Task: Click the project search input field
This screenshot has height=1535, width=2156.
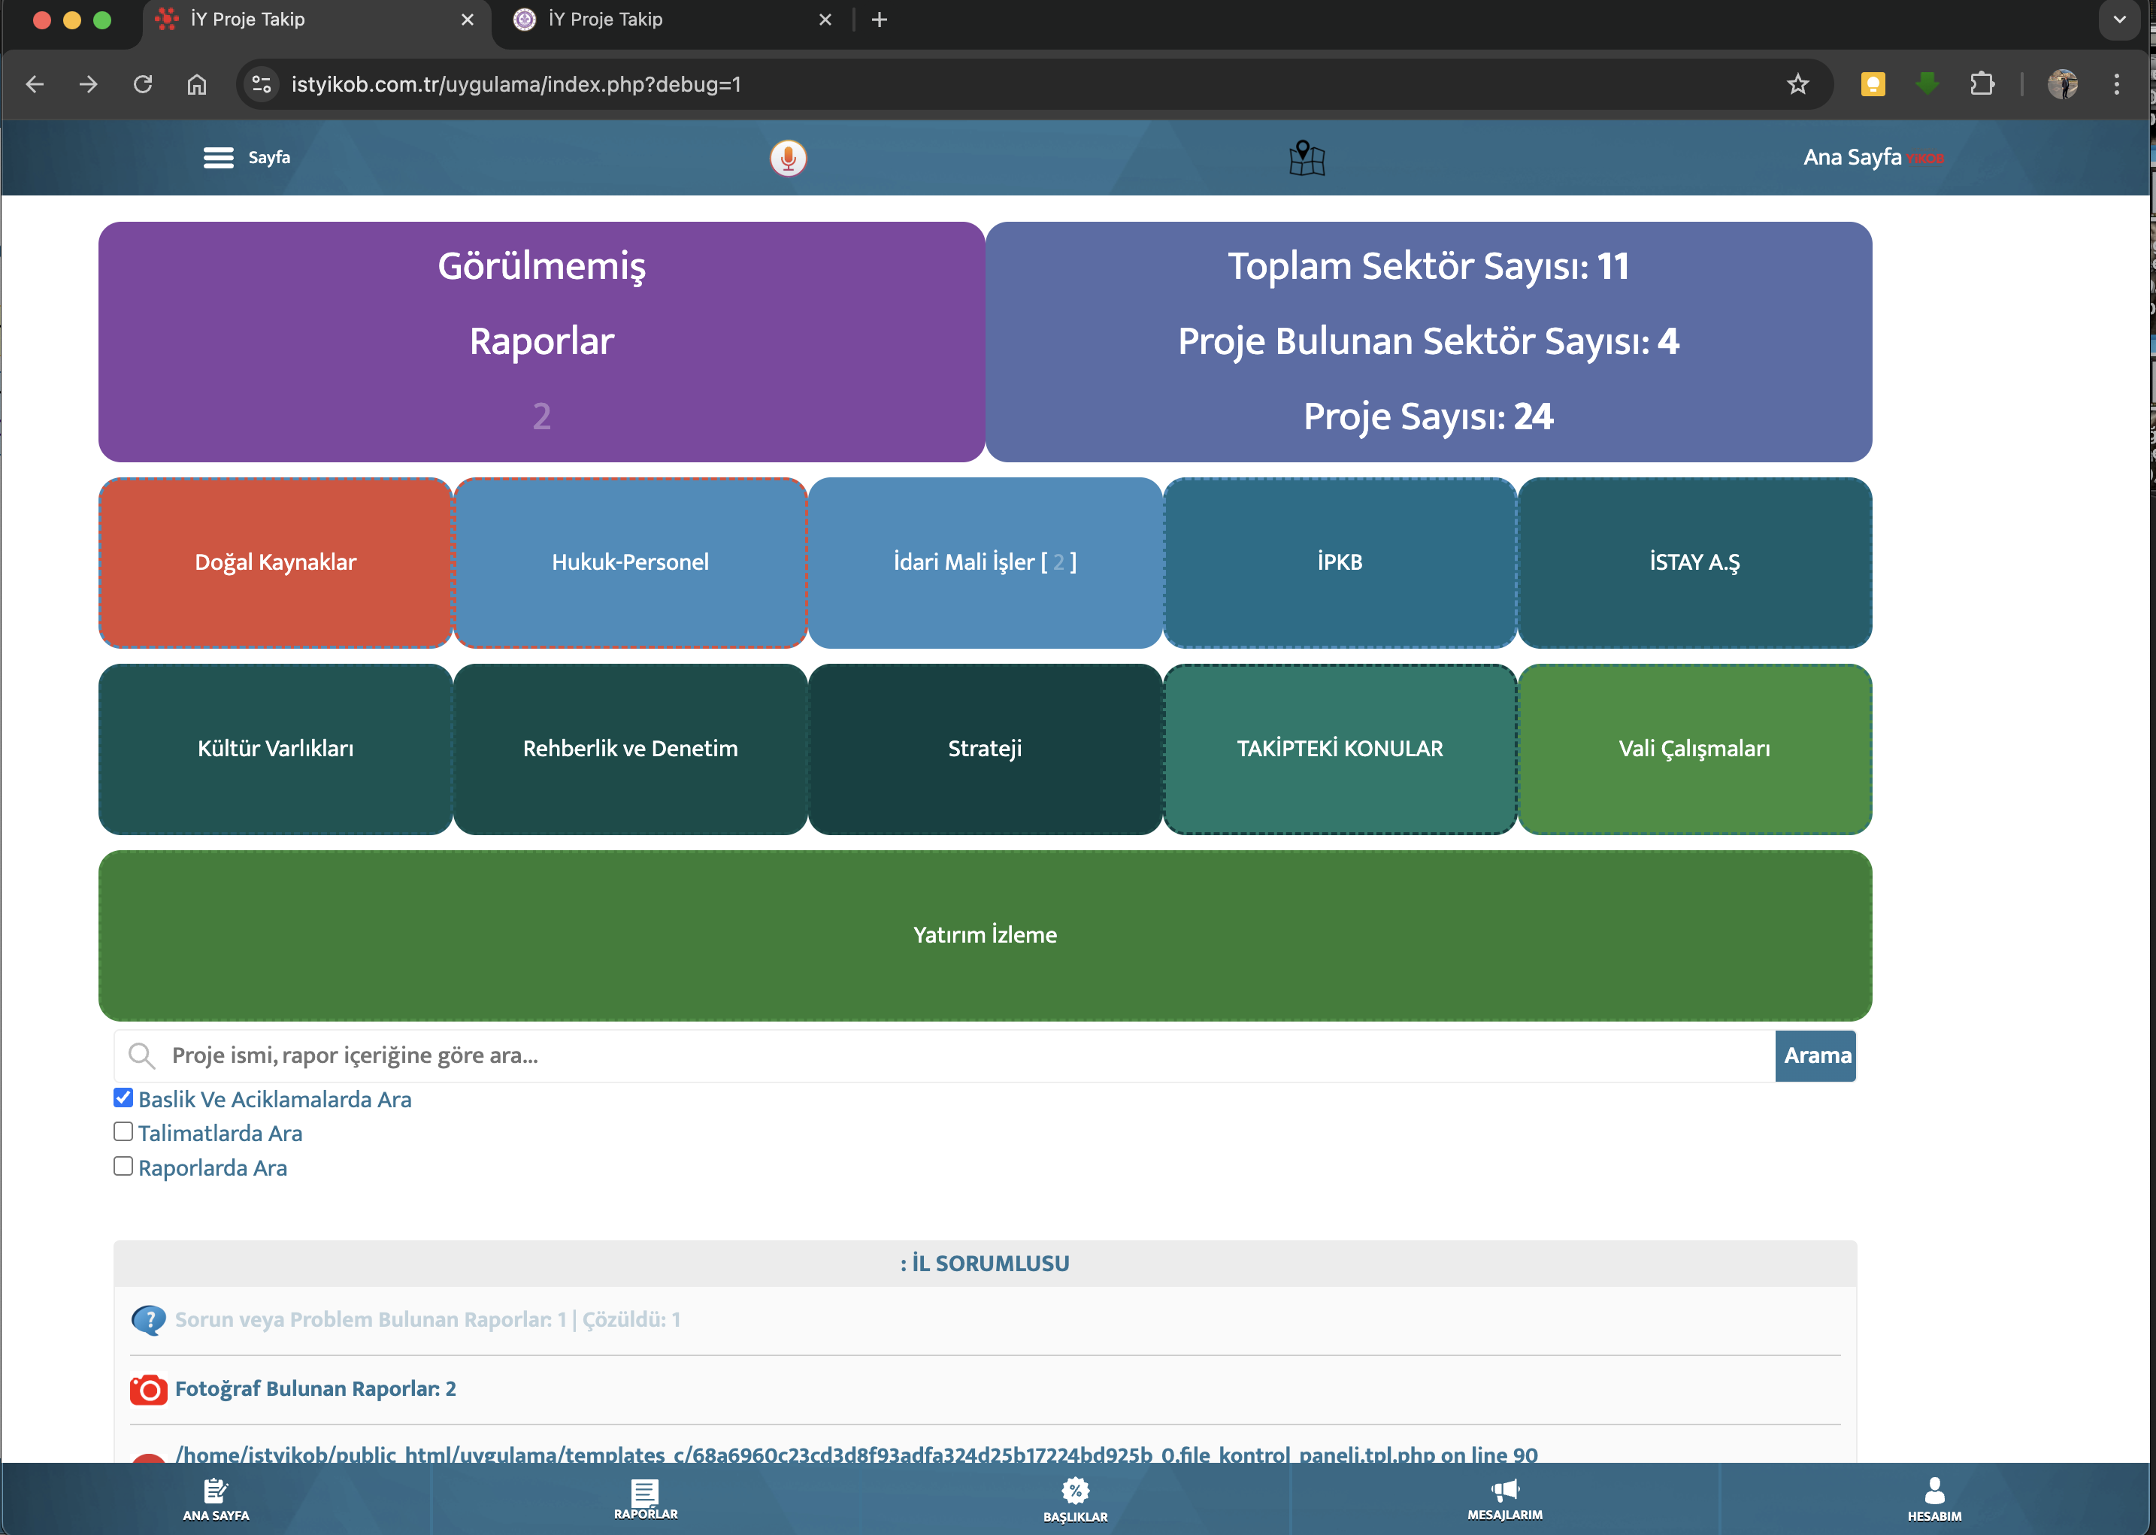Action: pyautogui.click(x=945, y=1056)
